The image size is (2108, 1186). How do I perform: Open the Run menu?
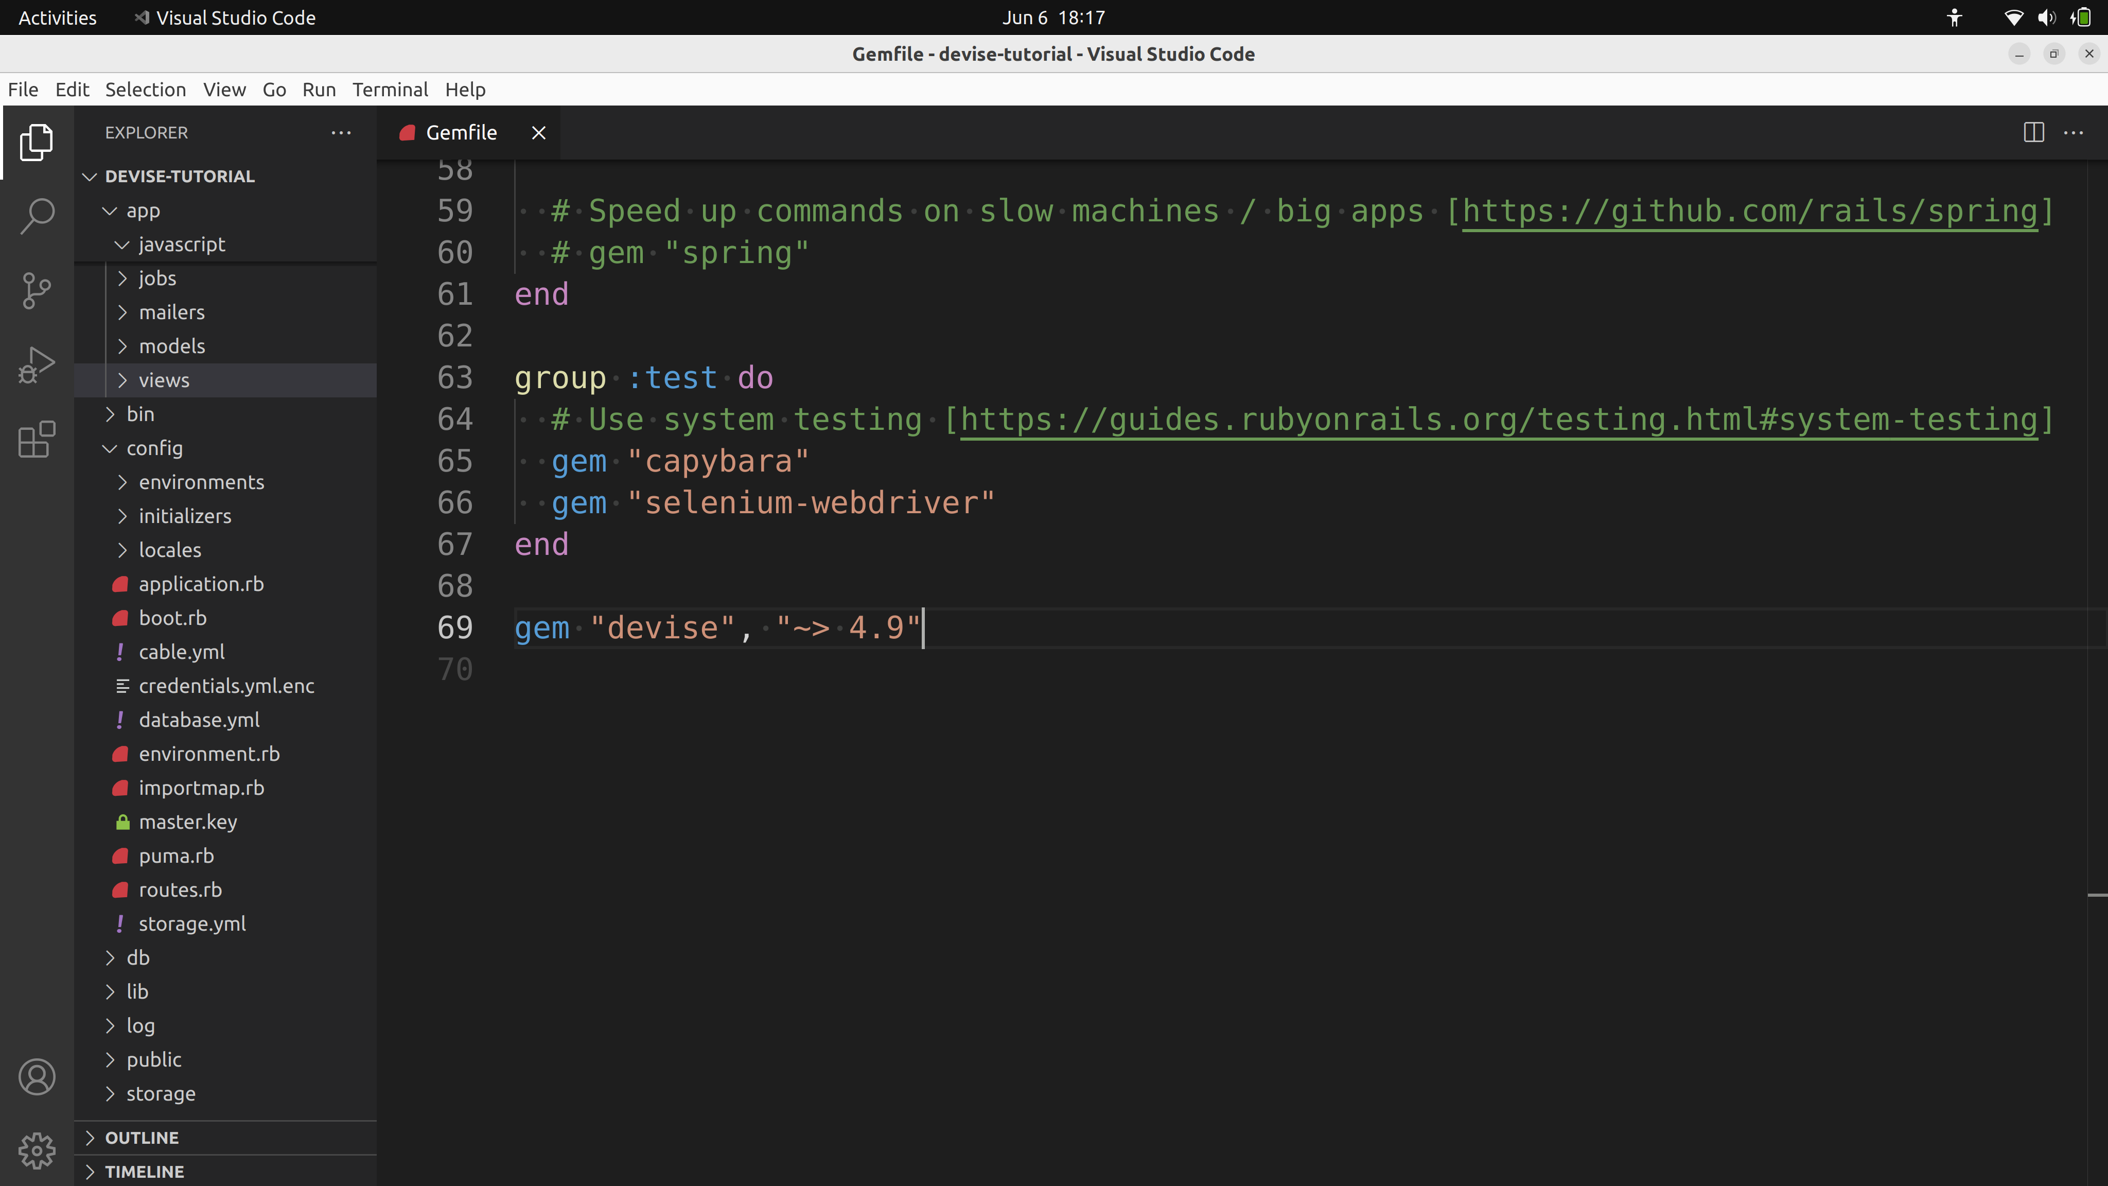tap(319, 89)
